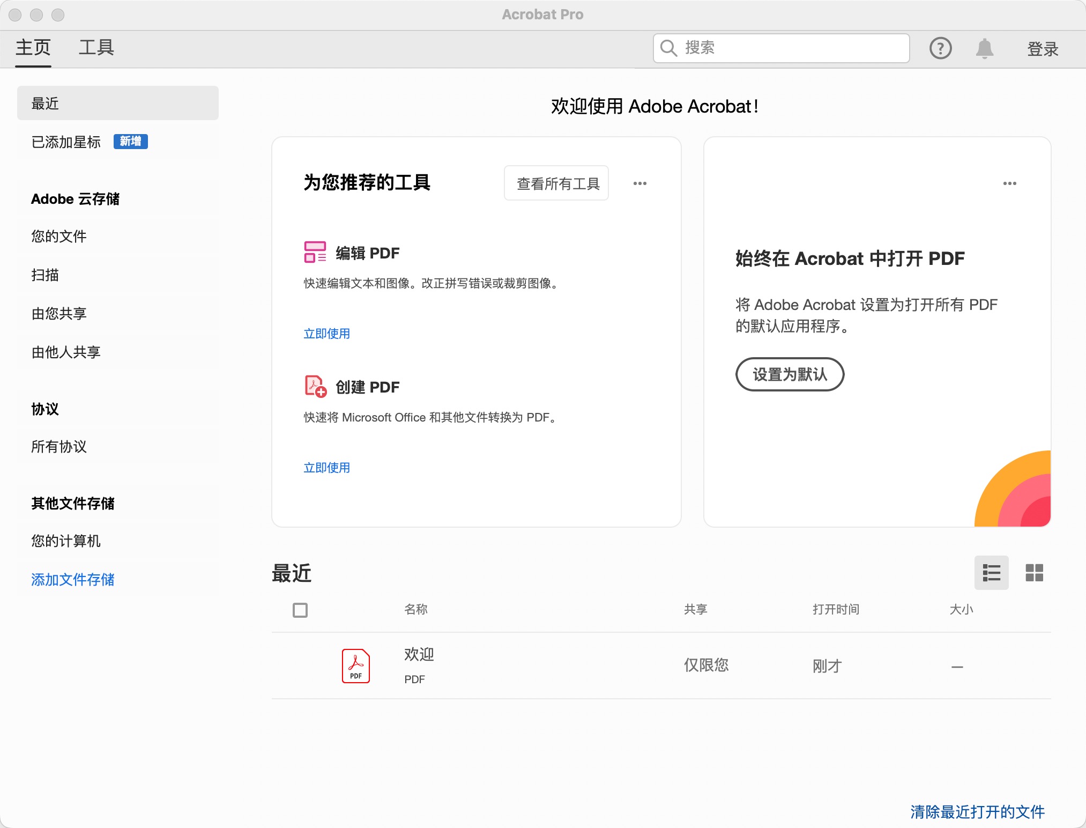Sort by the 名称 column header
This screenshot has height=828, width=1086.
point(416,609)
